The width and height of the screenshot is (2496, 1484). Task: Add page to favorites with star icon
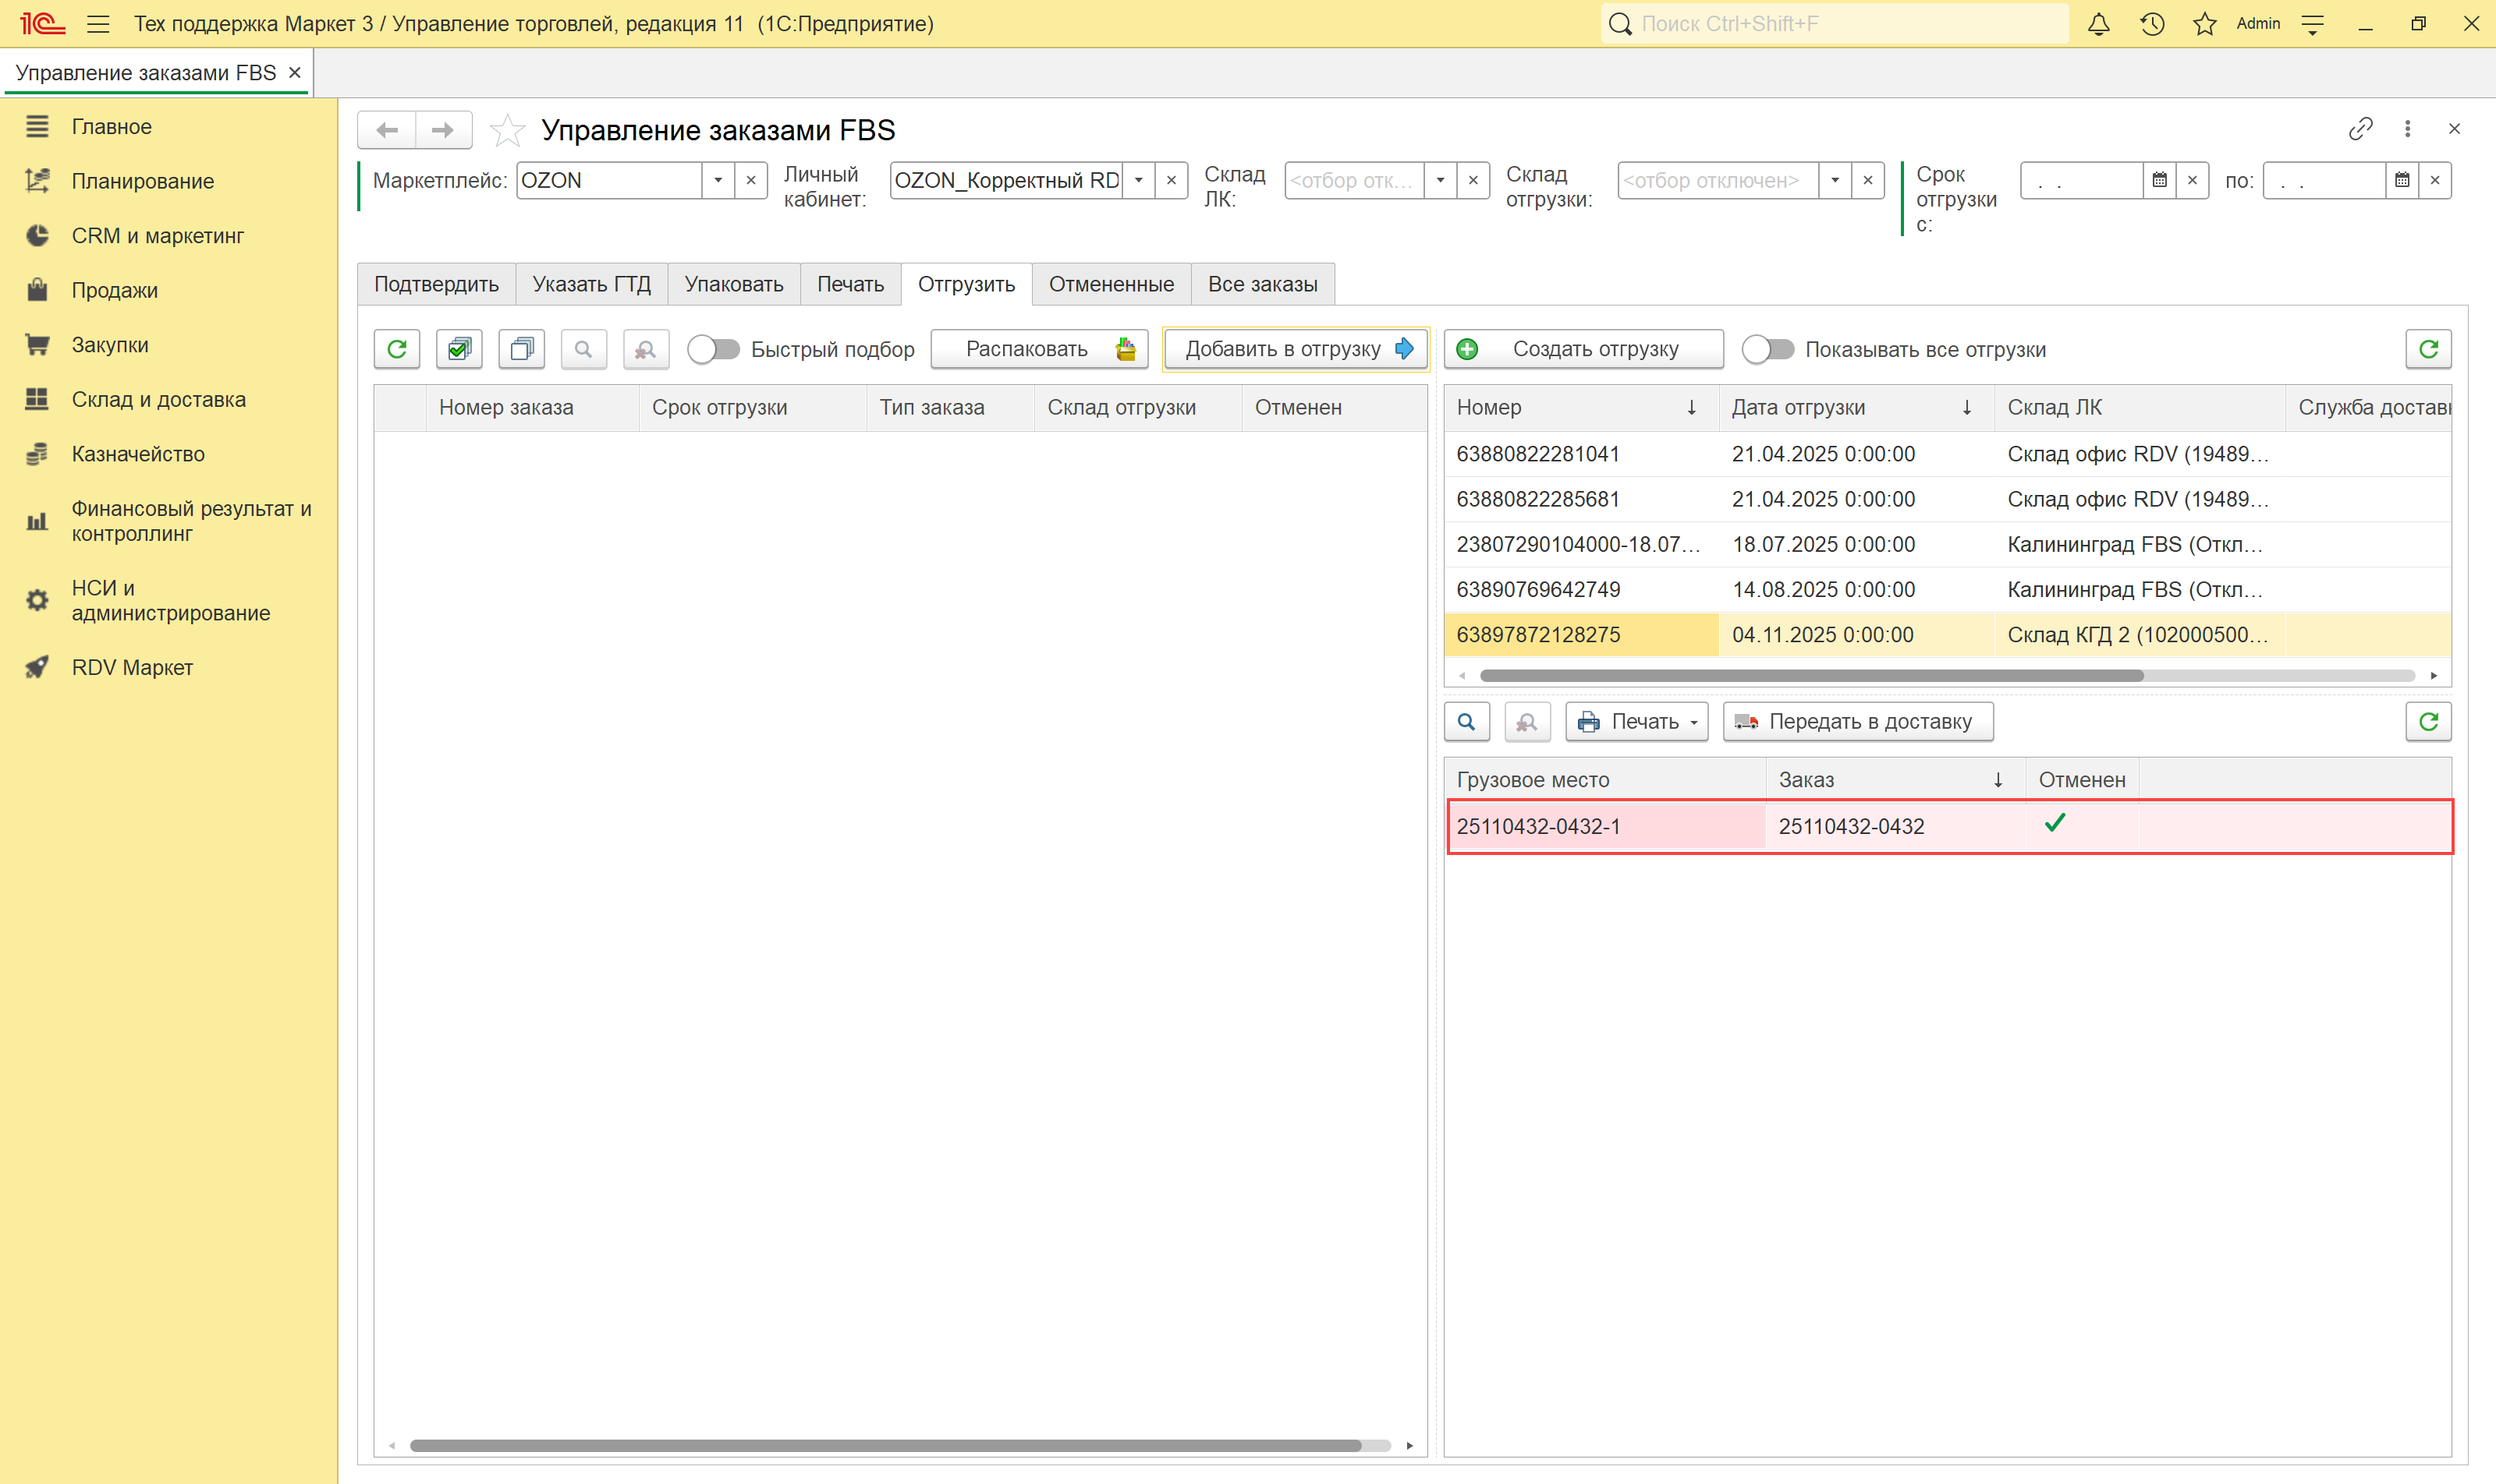508,130
